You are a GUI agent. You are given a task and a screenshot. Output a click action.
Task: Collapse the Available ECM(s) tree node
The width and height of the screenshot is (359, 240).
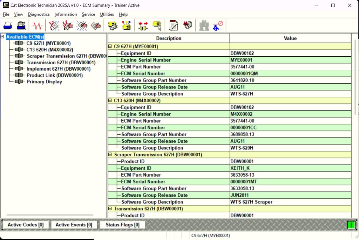point(3,37)
